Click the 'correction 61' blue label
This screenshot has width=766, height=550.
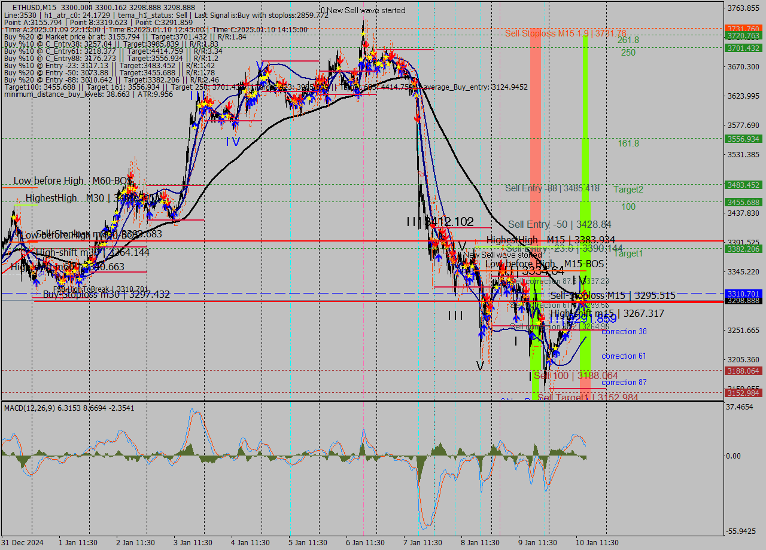[x=624, y=356]
